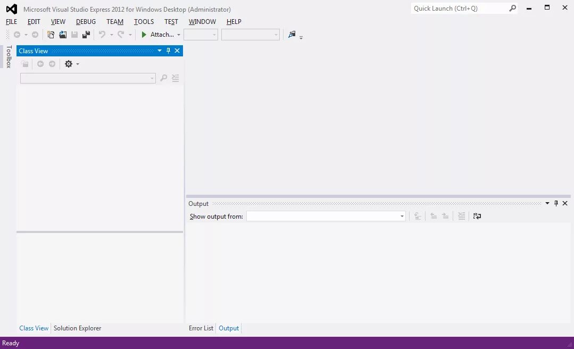Viewport: 574px width, 349px height.
Task: Switch to the Class View bottom tab
Action: 34,328
